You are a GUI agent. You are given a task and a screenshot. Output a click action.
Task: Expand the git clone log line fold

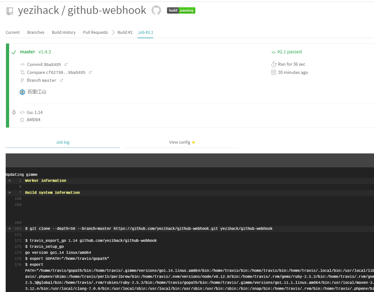click(x=10, y=229)
